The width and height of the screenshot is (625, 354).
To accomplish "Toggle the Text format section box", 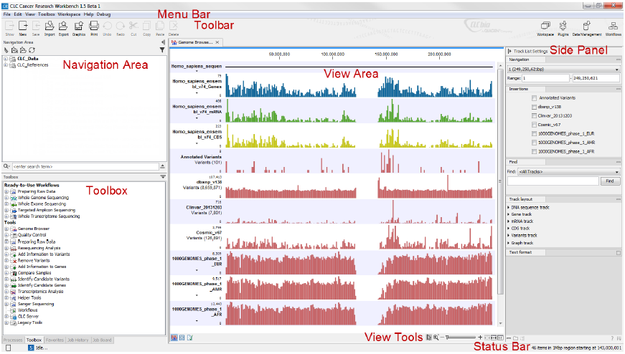I will point(619,253).
